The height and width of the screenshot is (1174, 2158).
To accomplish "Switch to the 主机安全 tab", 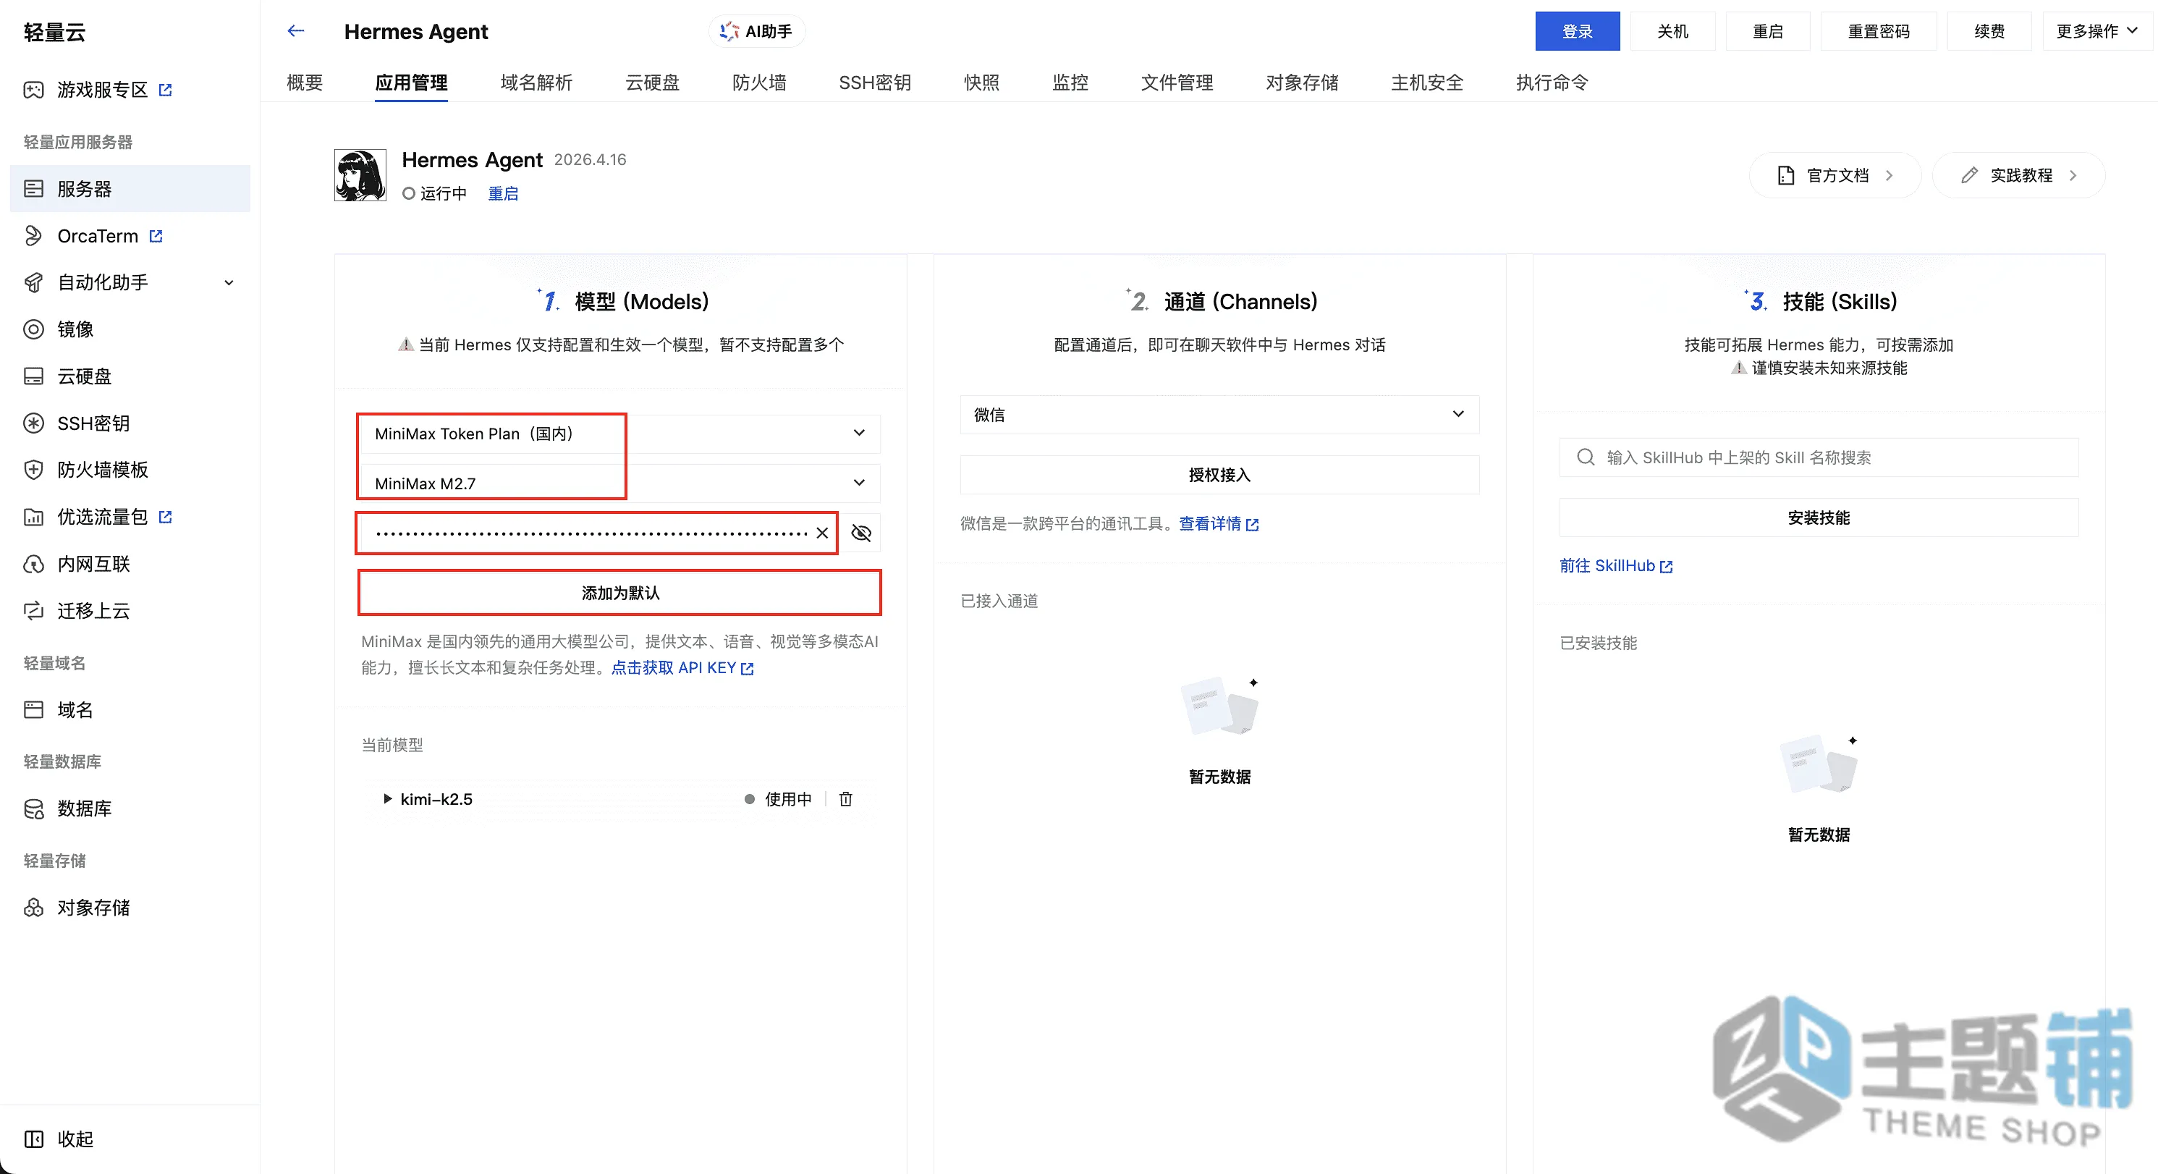I will pos(1426,82).
